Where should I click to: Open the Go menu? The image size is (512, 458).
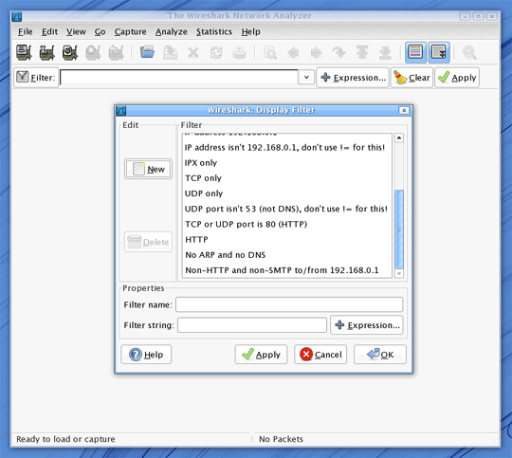(x=100, y=31)
